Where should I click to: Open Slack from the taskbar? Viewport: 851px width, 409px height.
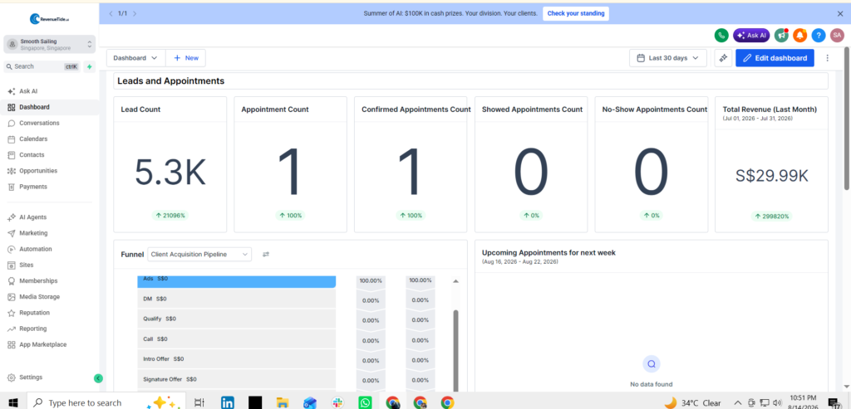337,402
